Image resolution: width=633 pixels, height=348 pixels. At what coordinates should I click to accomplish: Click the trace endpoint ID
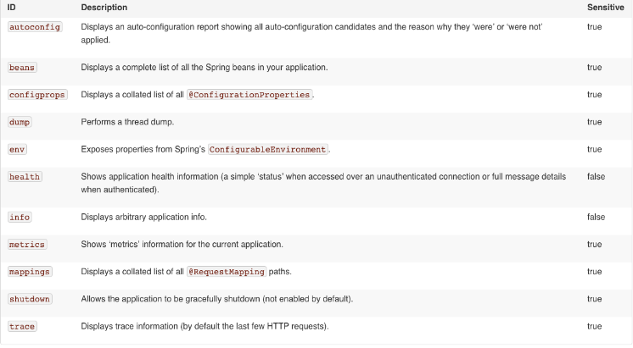click(x=22, y=327)
